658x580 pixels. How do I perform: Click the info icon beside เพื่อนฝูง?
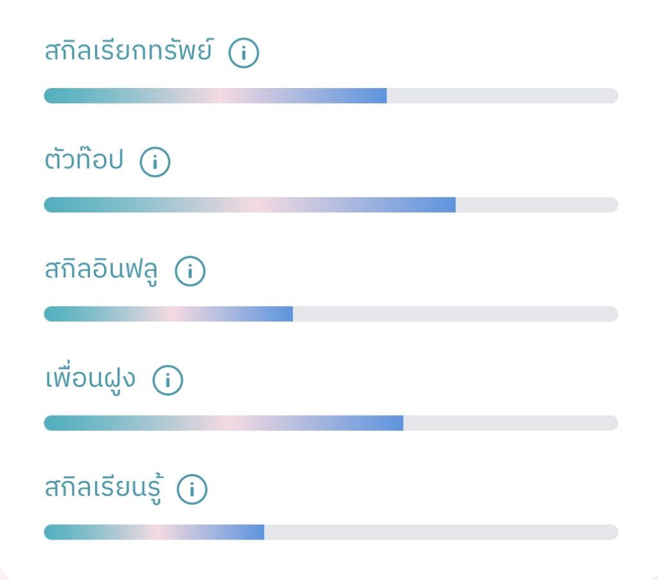(x=168, y=381)
